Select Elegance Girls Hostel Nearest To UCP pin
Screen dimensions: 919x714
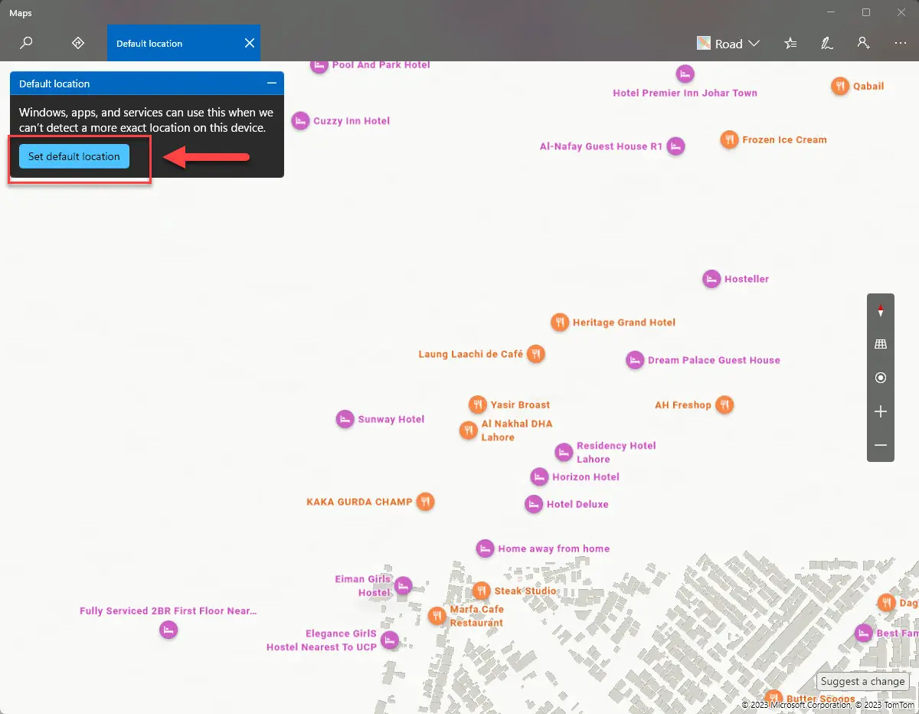(390, 640)
